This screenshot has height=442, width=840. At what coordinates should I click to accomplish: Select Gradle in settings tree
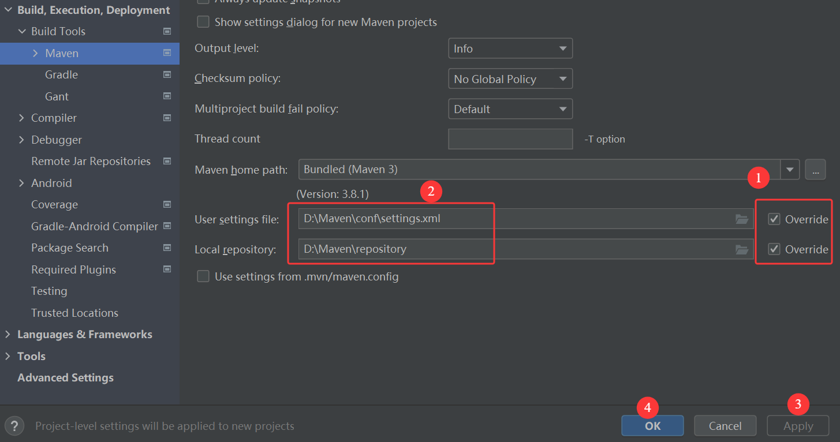pyautogui.click(x=61, y=74)
